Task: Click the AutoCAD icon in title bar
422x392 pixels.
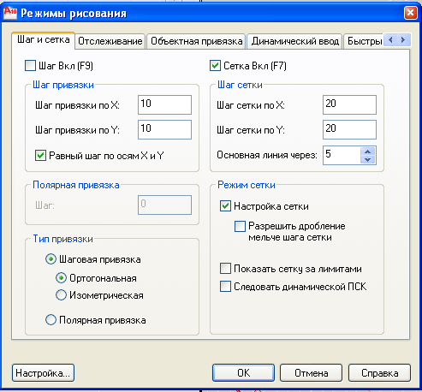Action: point(10,13)
